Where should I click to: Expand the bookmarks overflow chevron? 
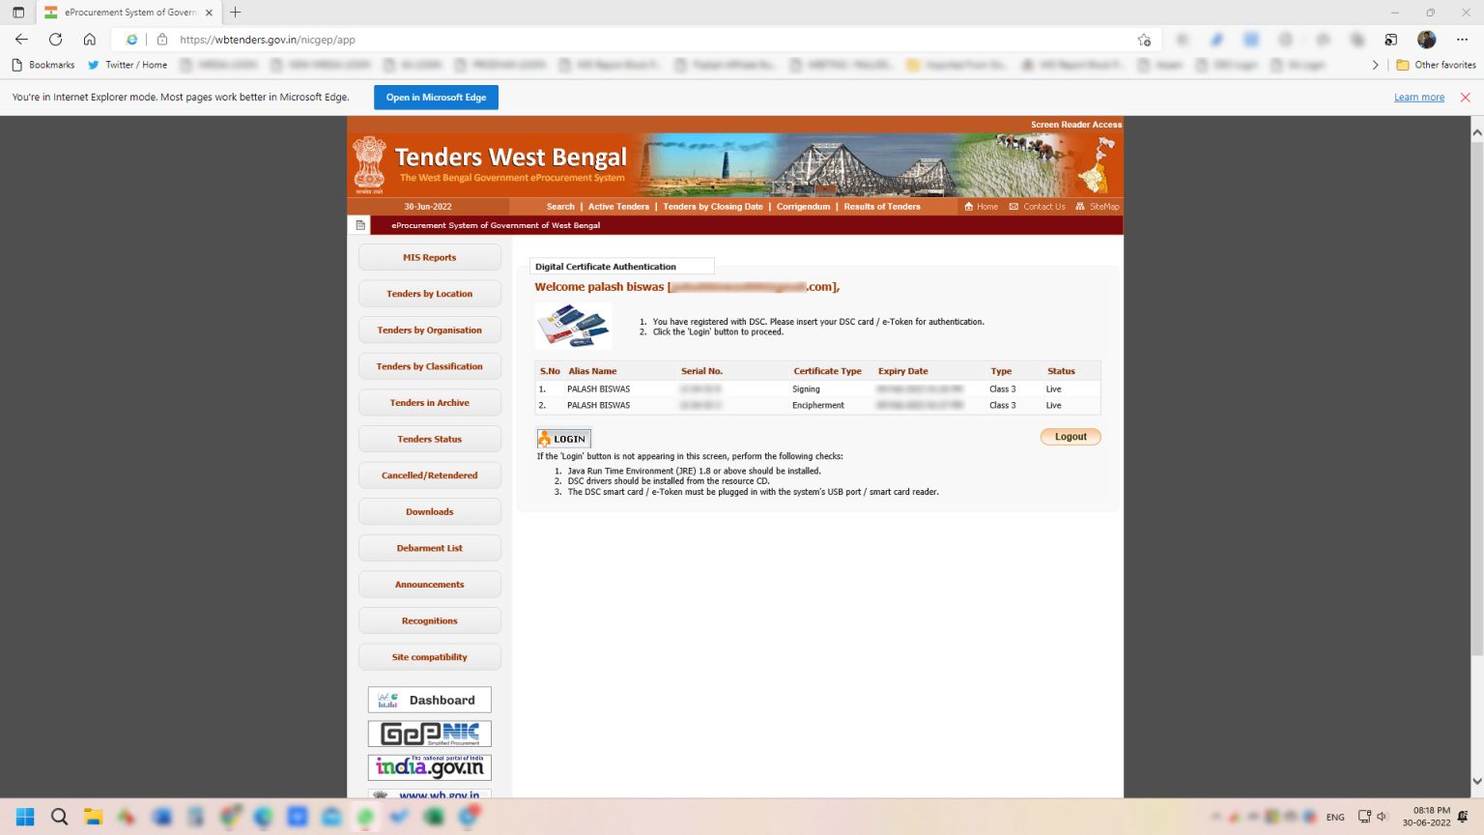click(x=1375, y=65)
